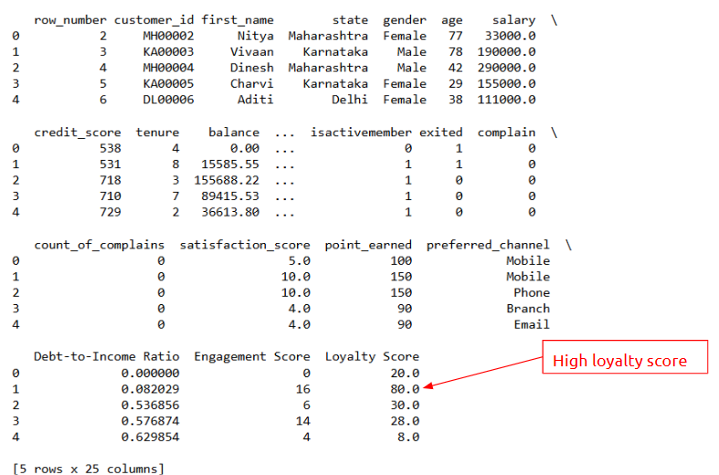The image size is (719, 475).
Task: Select the exited column header
Action: point(440,133)
